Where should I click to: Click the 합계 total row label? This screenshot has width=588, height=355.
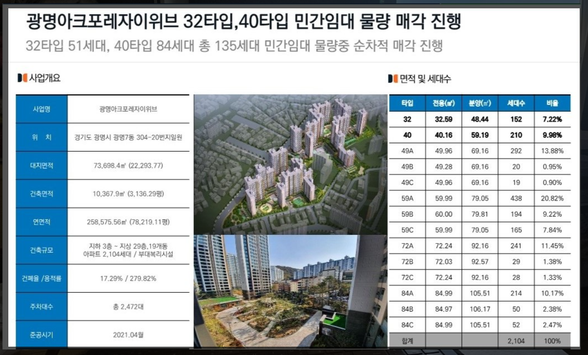point(407,341)
